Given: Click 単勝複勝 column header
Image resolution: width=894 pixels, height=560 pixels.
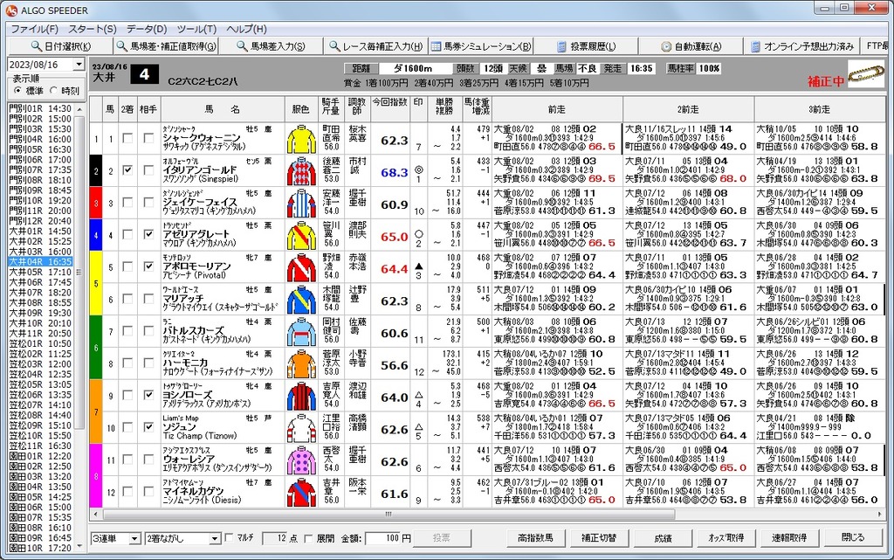Looking at the screenshot, I should click(x=444, y=108).
